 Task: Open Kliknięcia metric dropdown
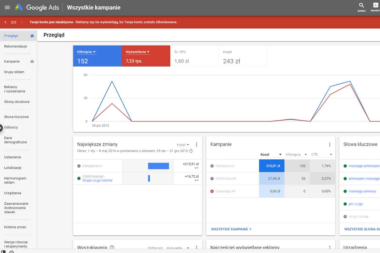click(x=86, y=52)
